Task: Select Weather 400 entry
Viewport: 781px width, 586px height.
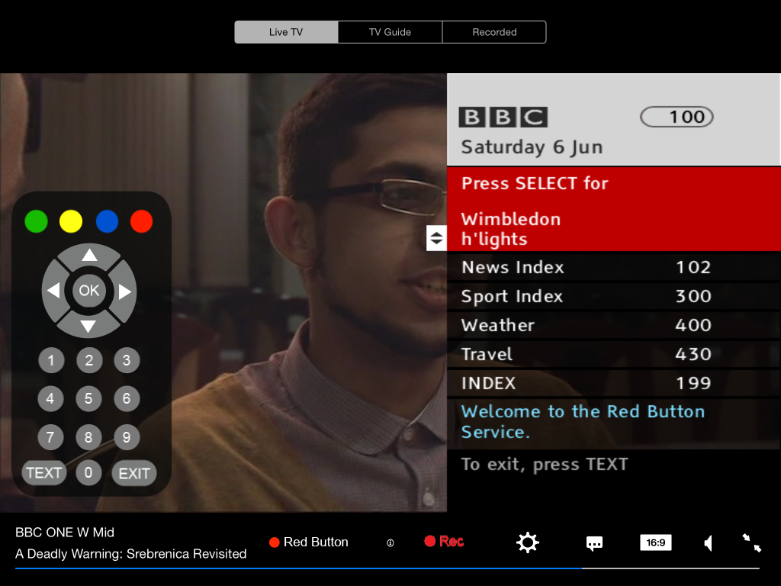Action: point(614,325)
